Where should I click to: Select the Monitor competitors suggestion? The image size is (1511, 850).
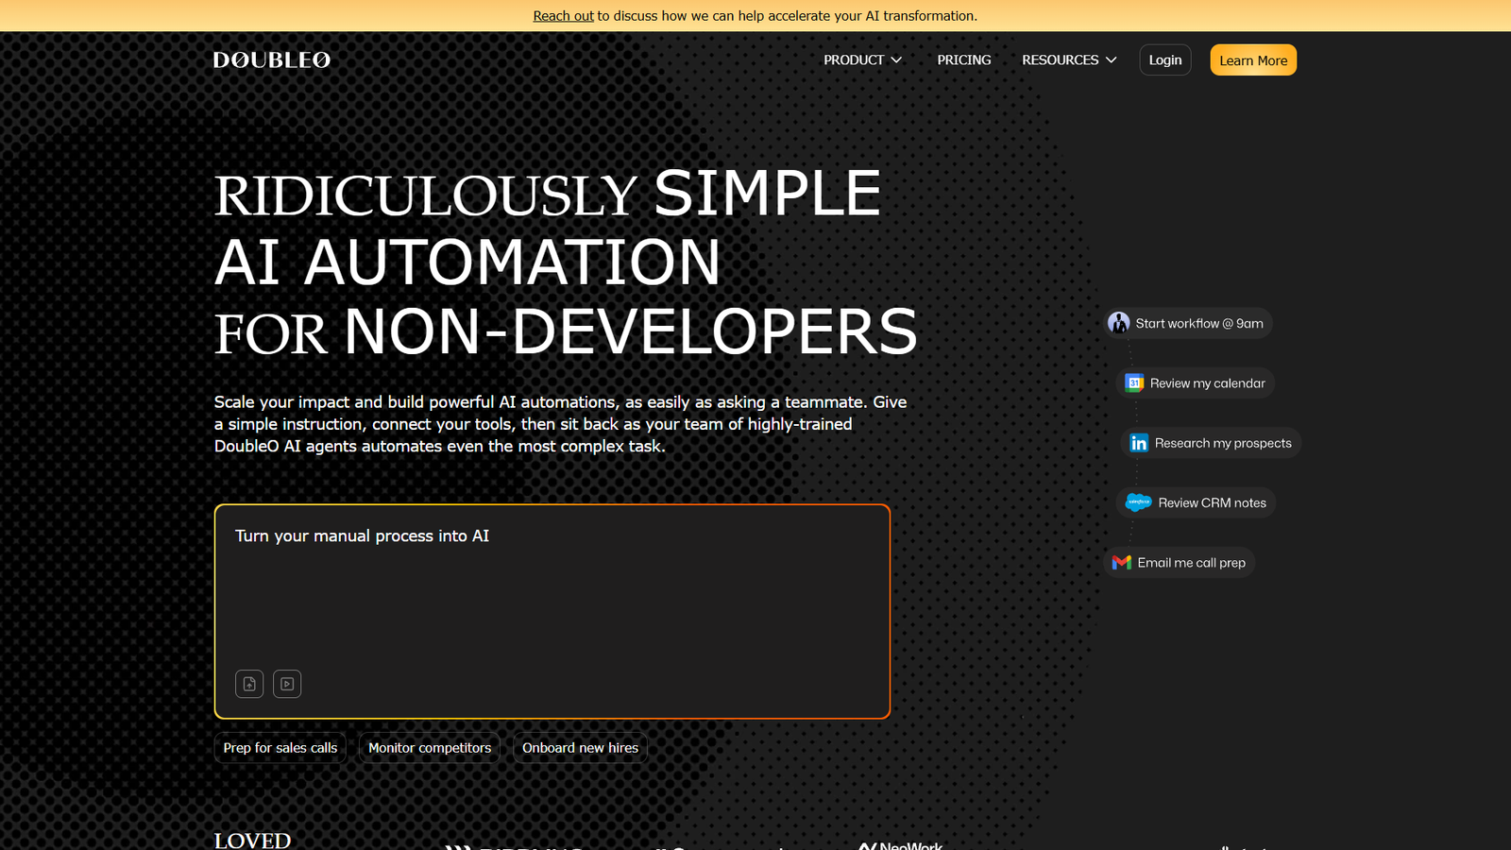coord(430,748)
